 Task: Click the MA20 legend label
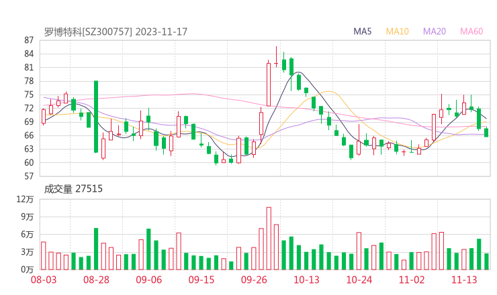(435, 32)
